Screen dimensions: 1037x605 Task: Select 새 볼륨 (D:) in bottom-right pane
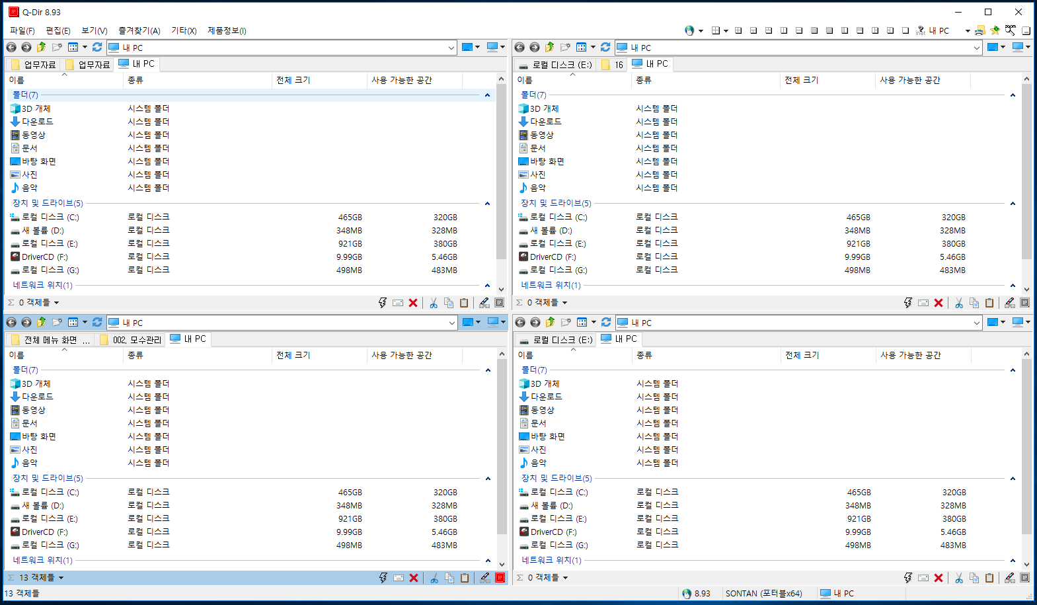pyautogui.click(x=552, y=505)
